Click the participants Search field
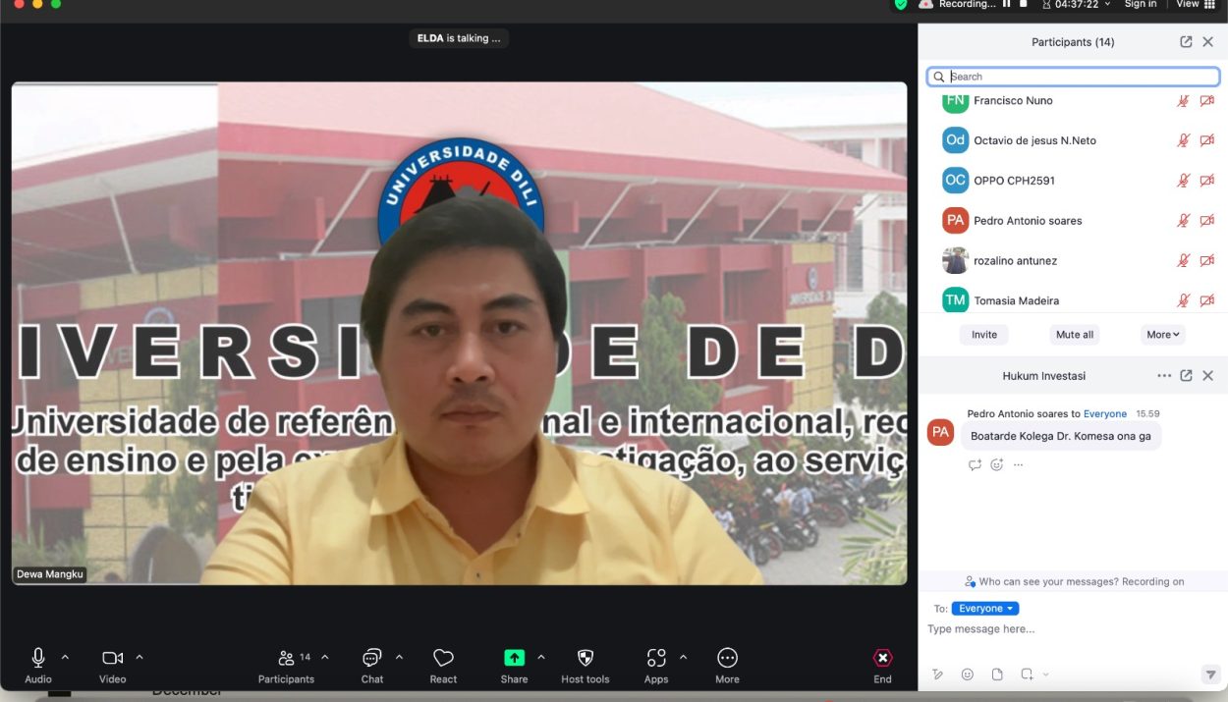Viewport: 1228px width, 702px height. pos(1071,76)
